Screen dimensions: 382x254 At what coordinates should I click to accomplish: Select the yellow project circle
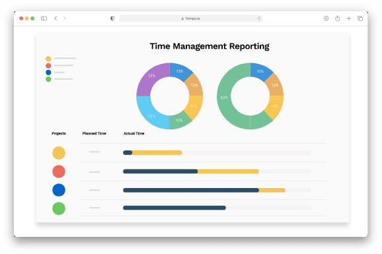[x=59, y=153]
